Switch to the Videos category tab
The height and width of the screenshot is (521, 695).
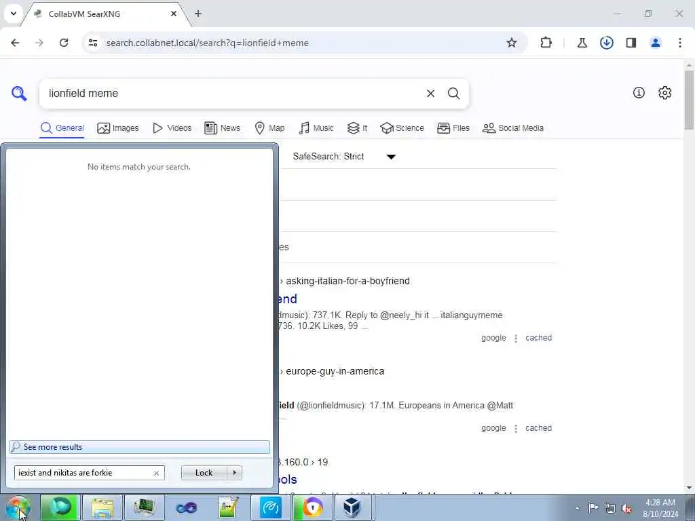[x=172, y=128]
